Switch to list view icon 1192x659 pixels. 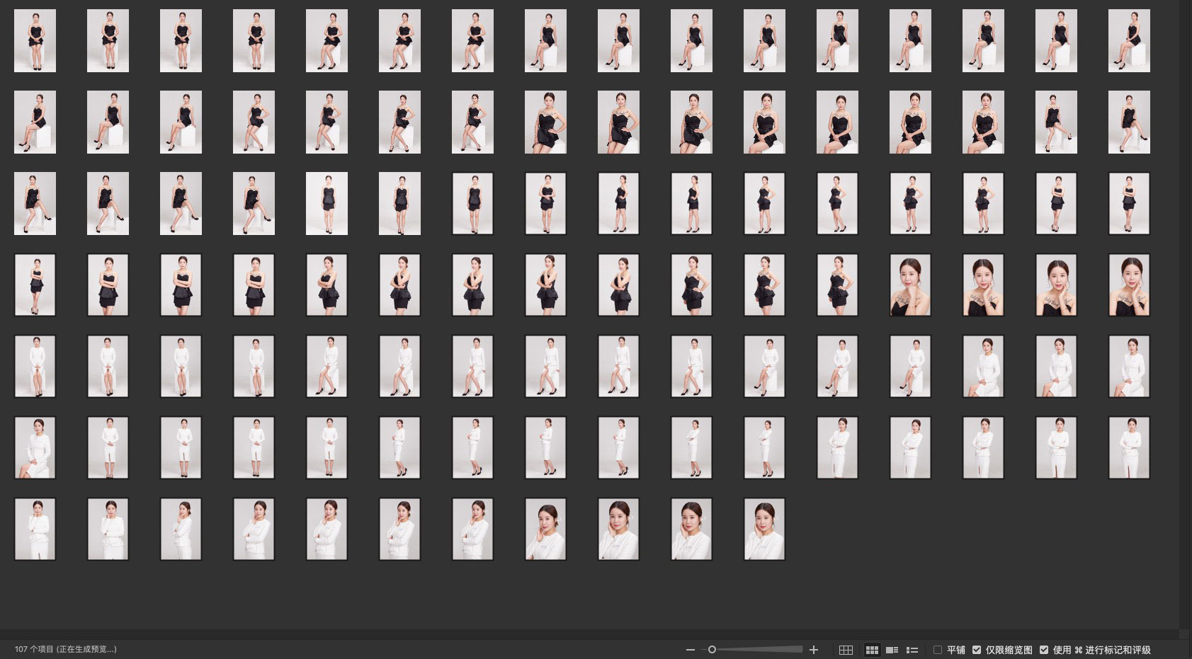[912, 650]
